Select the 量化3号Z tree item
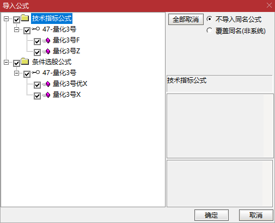 (66, 51)
